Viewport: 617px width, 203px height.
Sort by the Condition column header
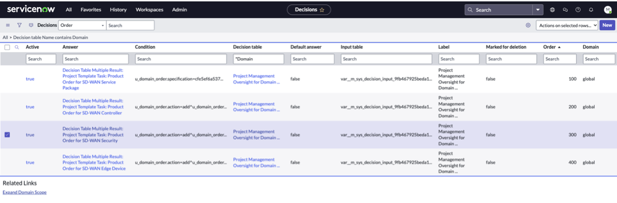pyautogui.click(x=145, y=47)
